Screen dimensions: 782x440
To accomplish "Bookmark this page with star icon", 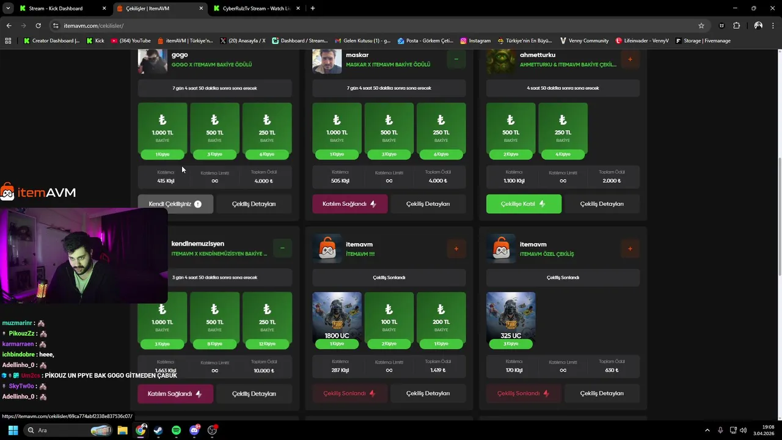I will tap(701, 26).
